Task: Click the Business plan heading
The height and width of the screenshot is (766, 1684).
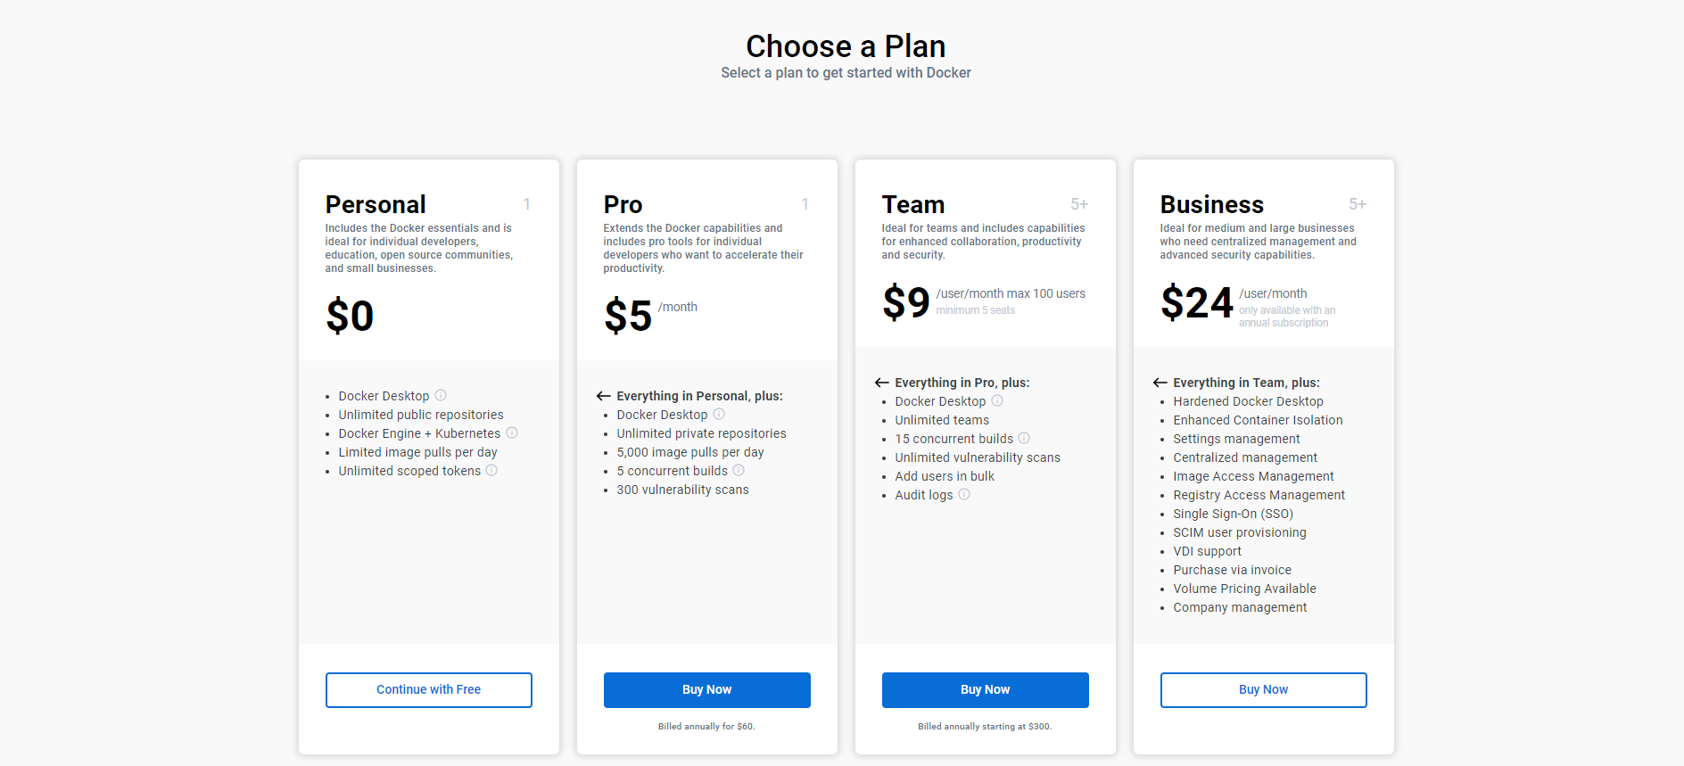Action: (x=1211, y=204)
